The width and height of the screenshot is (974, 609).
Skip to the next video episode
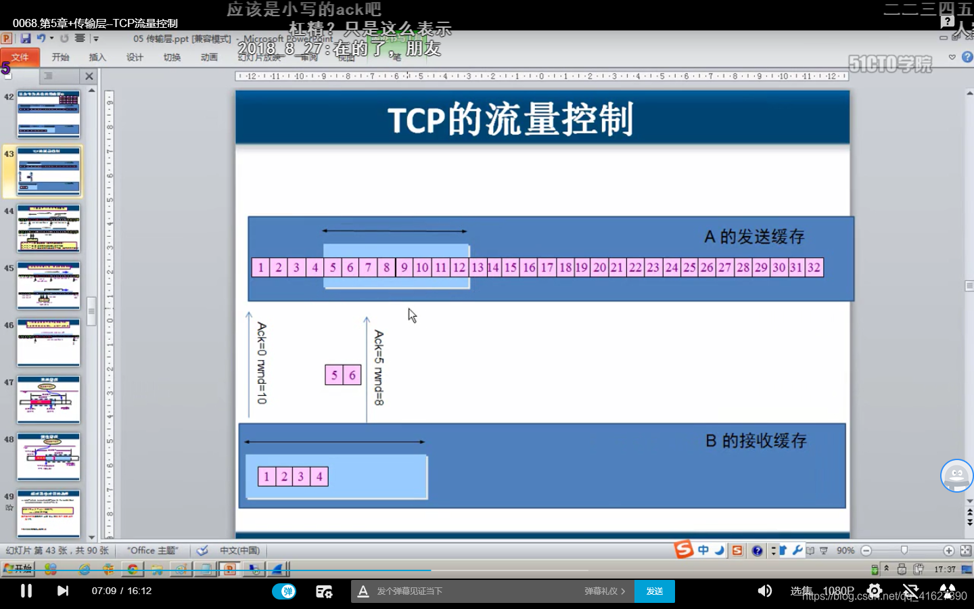coord(62,591)
